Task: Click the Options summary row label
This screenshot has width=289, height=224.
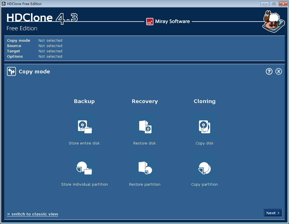Action: click(x=15, y=57)
